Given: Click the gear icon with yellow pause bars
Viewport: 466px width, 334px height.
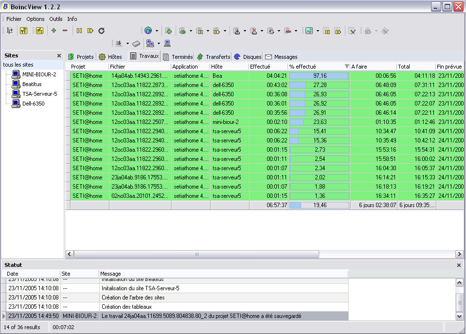Looking at the screenshot, I should (199, 31).
